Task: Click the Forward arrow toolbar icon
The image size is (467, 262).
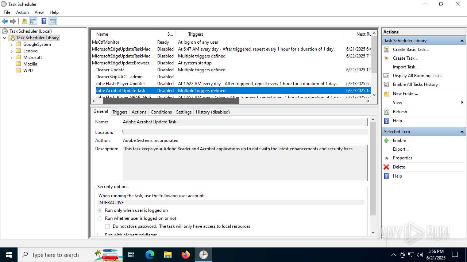Action: click(x=13, y=21)
